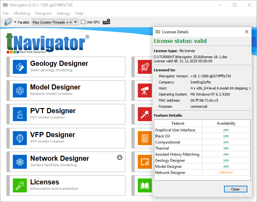The height and width of the screenshot is (202, 257).
Task: Minimize the tNavigator window
Action: coord(220,5)
